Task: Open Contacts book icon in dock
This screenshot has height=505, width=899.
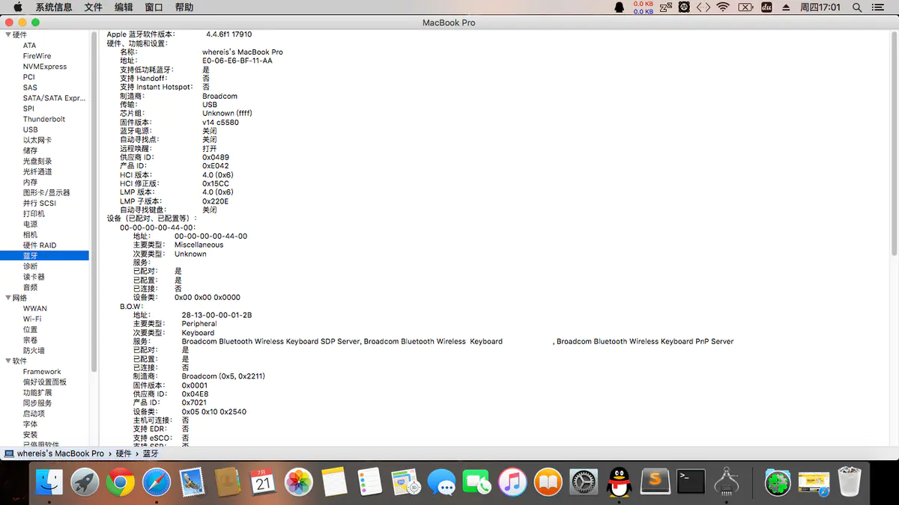Action: coord(226,482)
